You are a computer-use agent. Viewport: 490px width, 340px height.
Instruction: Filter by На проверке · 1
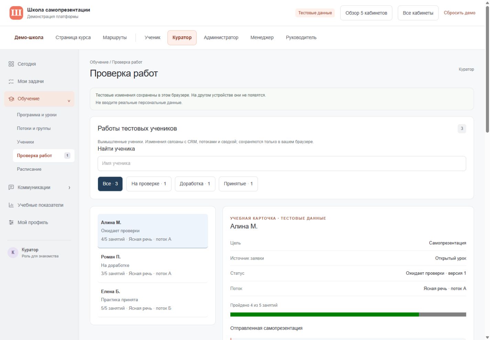(x=149, y=184)
